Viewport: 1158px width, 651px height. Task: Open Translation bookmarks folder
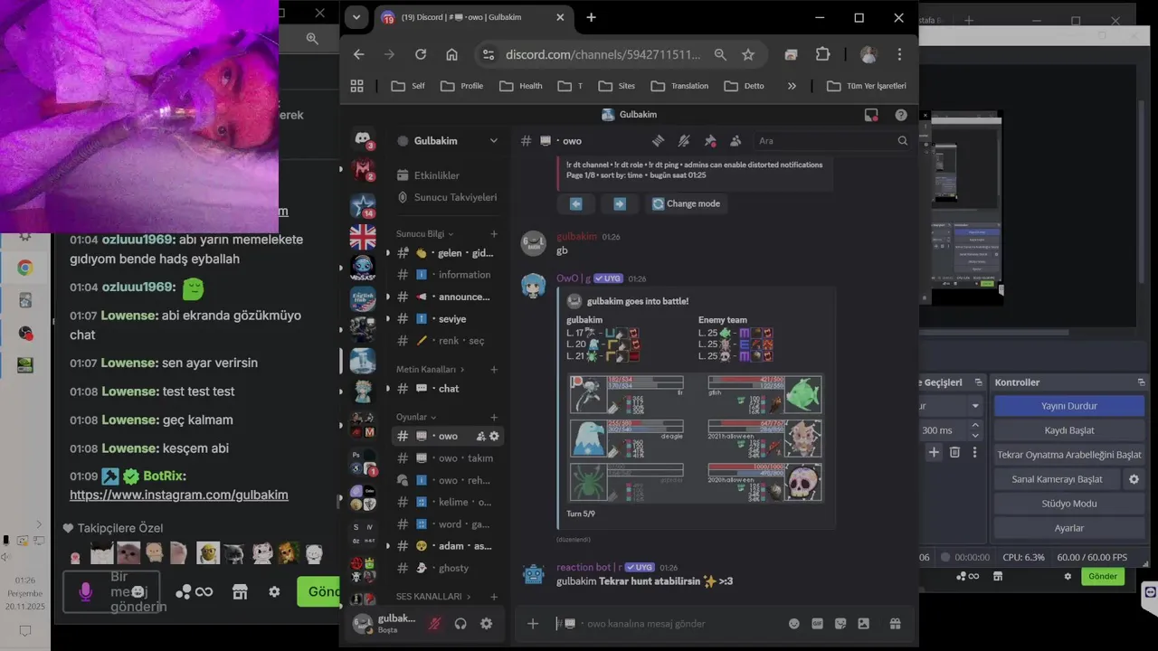tap(679, 86)
